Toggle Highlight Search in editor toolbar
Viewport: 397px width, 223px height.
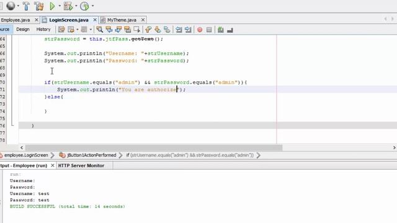pos(127,30)
